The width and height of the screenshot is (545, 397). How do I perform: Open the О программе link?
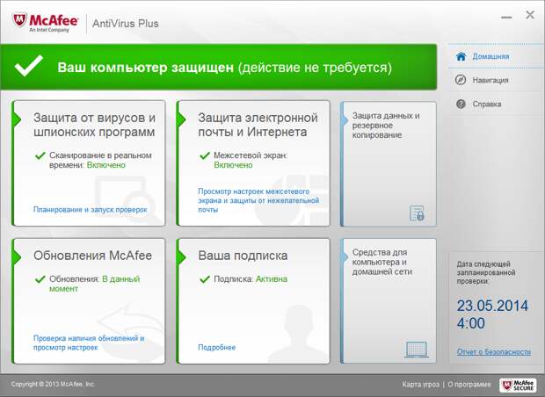click(469, 384)
